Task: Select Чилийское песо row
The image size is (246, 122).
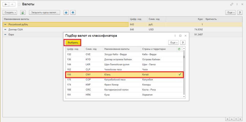Action: pos(124,69)
